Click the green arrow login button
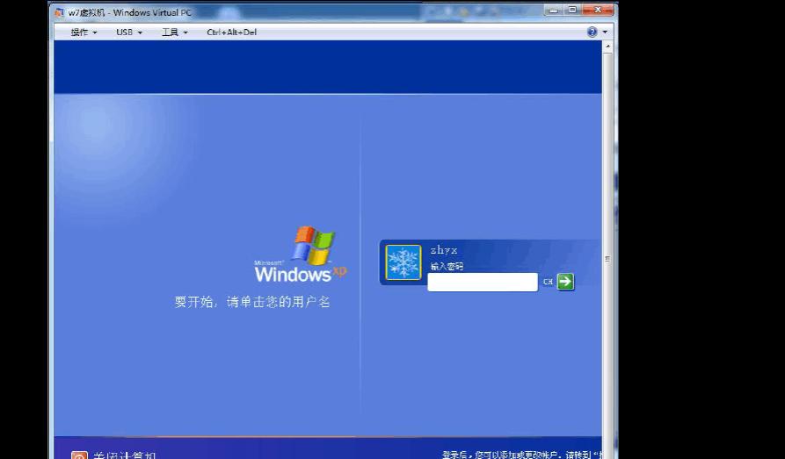785x459 pixels. (565, 282)
